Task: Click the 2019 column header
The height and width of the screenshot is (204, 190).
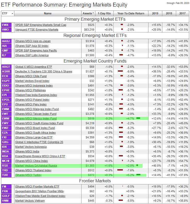Action: pyautogui.click(x=155, y=13)
